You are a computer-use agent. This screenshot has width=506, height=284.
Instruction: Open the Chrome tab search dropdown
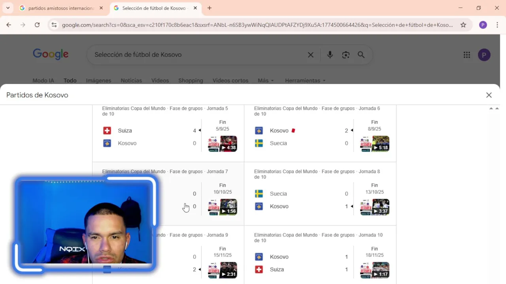point(8,8)
